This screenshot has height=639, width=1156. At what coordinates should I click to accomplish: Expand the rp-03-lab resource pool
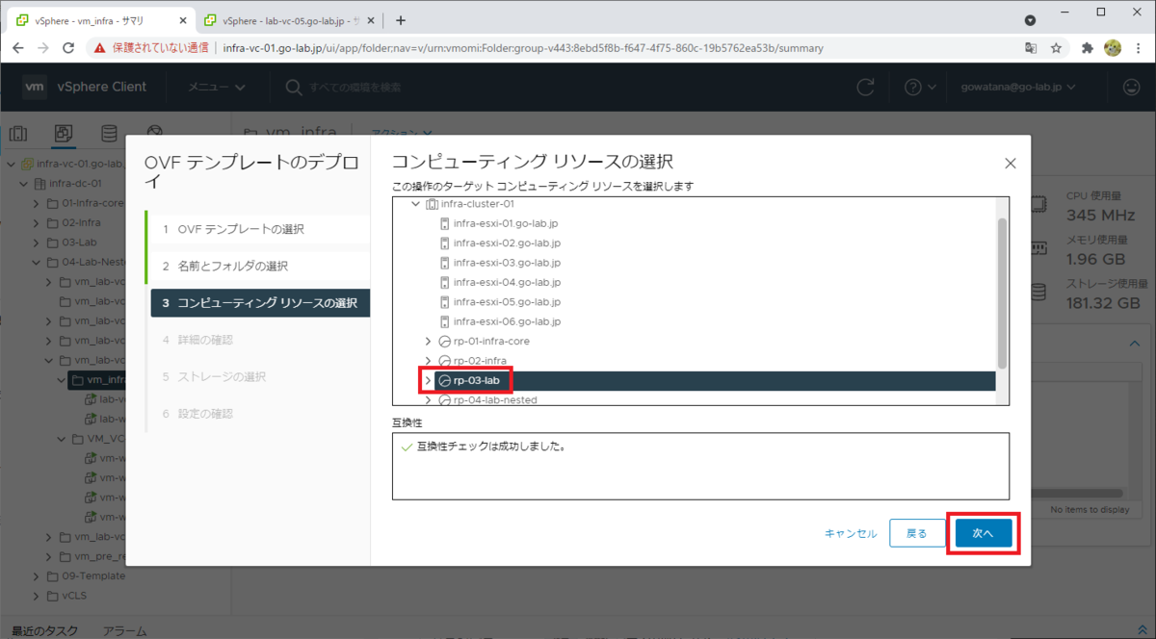(x=428, y=380)
